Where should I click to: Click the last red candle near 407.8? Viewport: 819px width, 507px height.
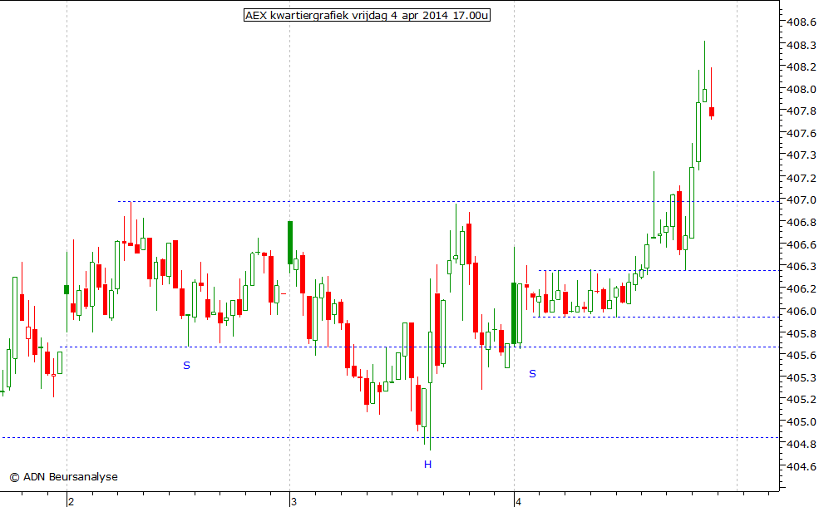[712, 111]
